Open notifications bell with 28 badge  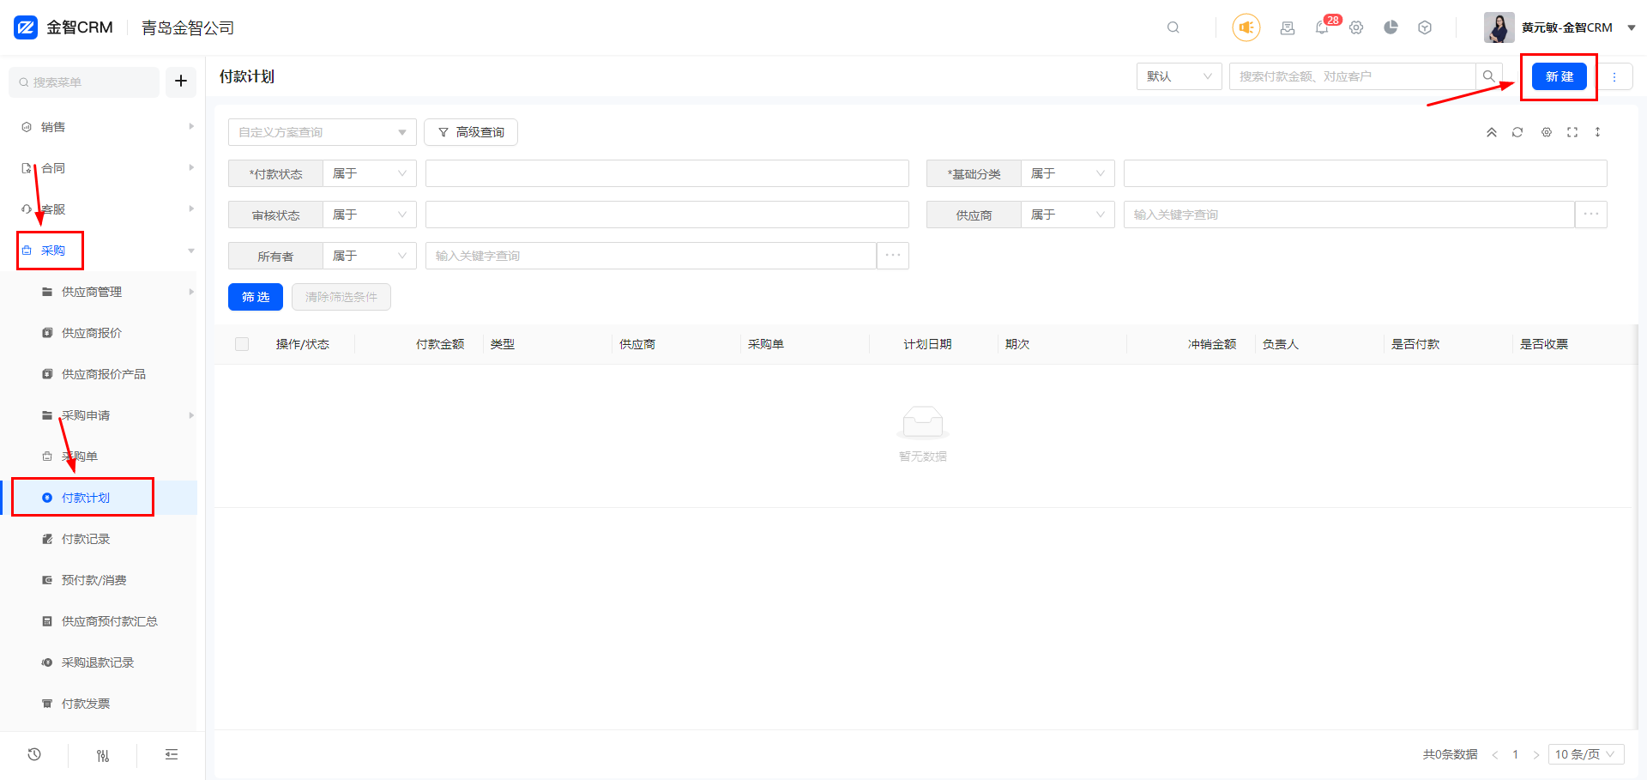[1322, 27]
